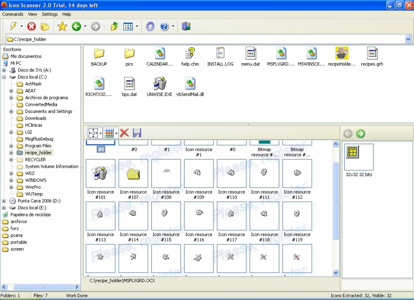
Task: Select the Downloads folder in tree
Action: (36, 118)
